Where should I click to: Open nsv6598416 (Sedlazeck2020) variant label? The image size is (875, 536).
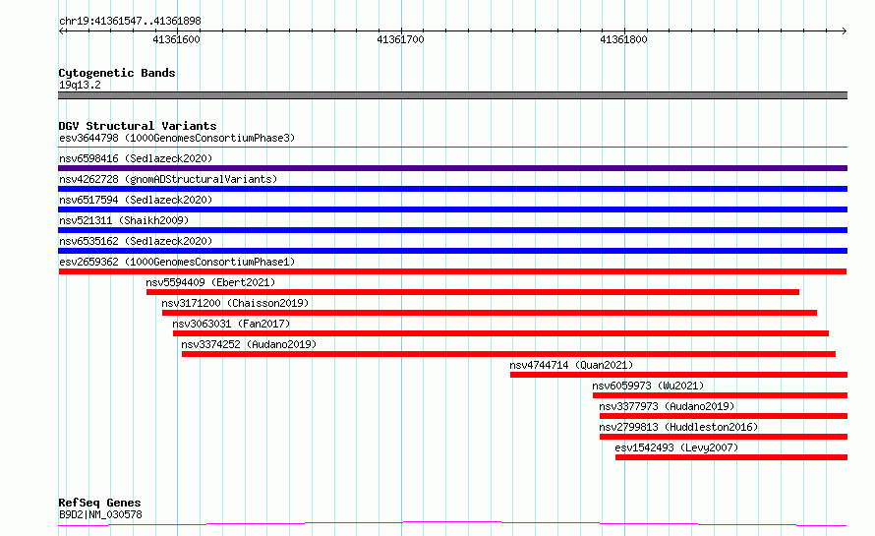[136, 158]
